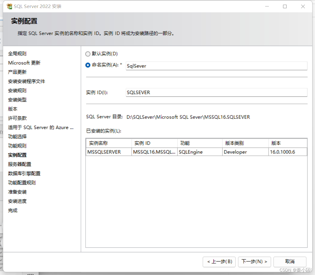Open 安装进度 step in sidebar
The image size is (315, 275).
point(17,201)
